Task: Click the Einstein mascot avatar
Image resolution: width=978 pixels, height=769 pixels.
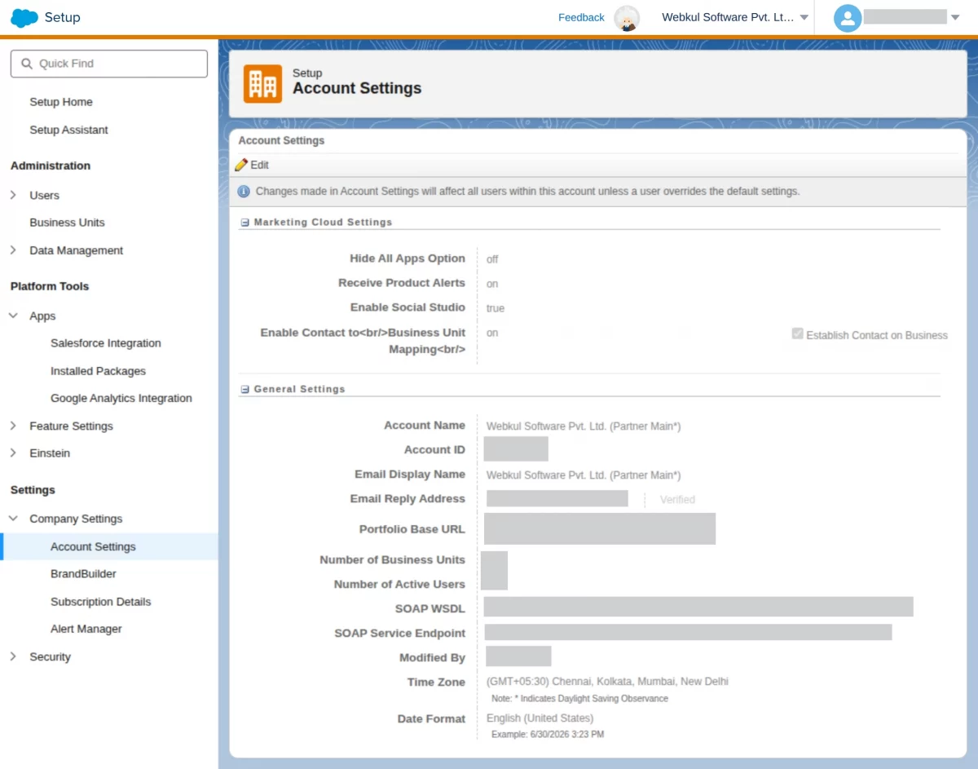Action: 627,18
